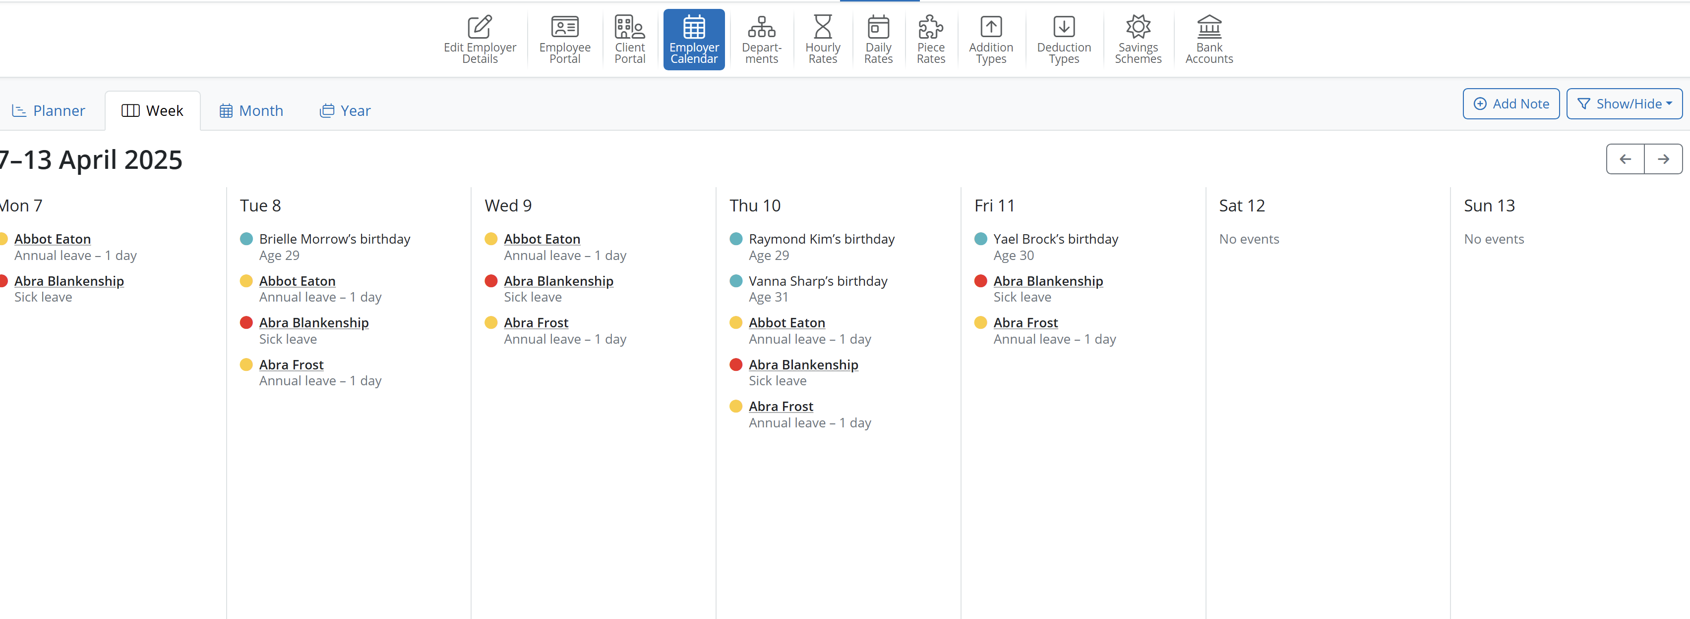
Task: Click Age 30 under Yael Brock's birthday
Action: pos(1013,256)
